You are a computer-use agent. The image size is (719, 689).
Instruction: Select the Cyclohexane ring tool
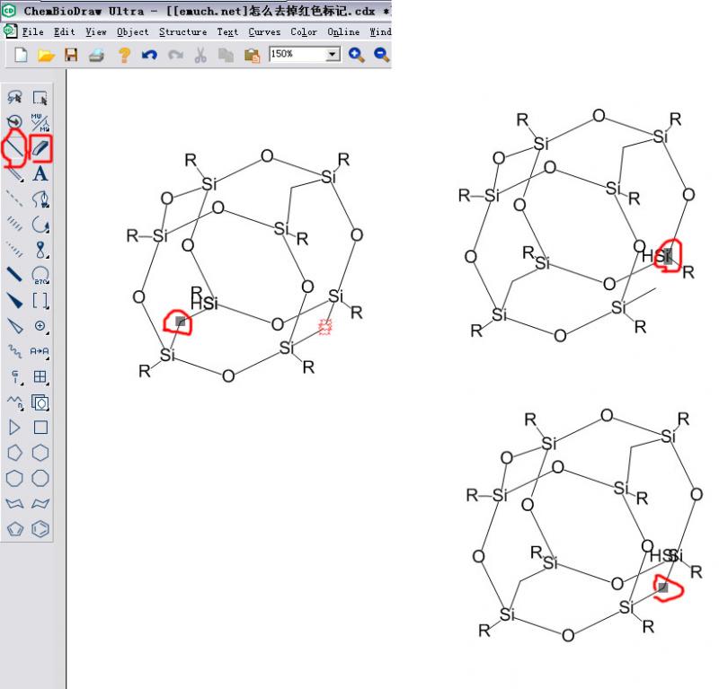click(40, 453)
